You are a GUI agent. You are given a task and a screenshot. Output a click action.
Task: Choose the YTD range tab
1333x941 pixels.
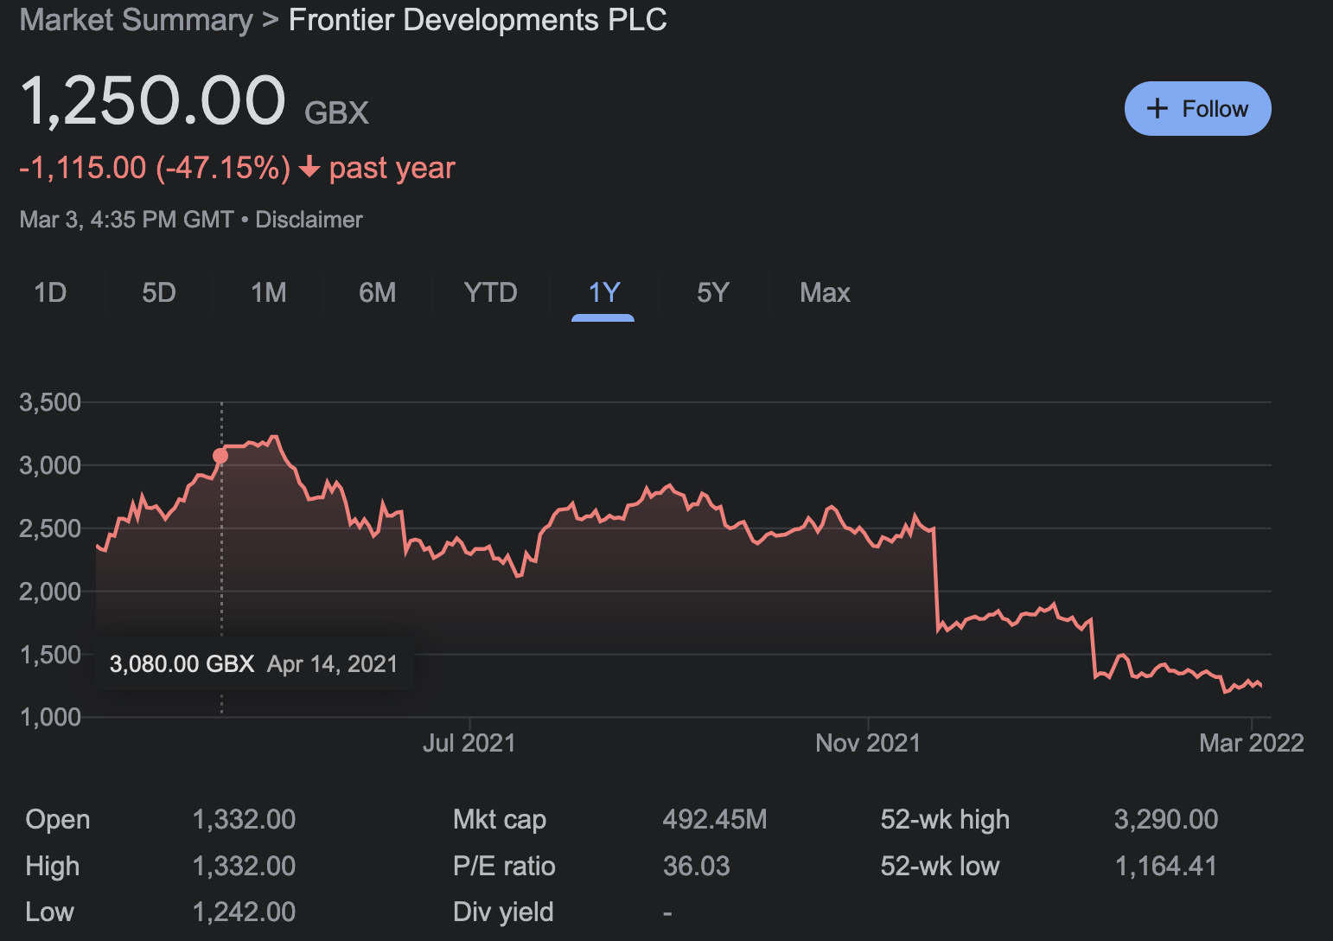(490, 292)
